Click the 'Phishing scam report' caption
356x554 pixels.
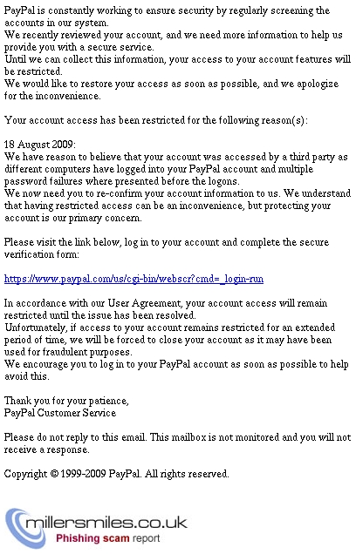click(x=108, y=538)
